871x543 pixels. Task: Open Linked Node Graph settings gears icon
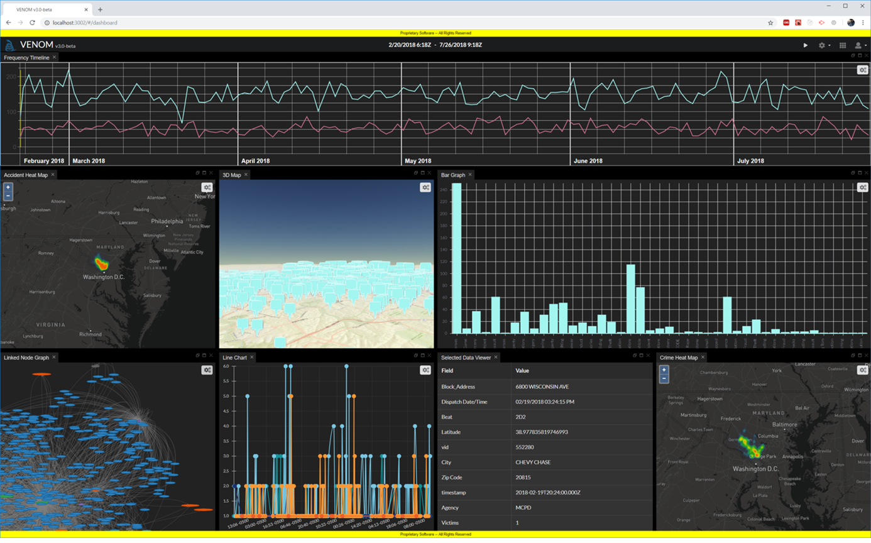point(207,370)
